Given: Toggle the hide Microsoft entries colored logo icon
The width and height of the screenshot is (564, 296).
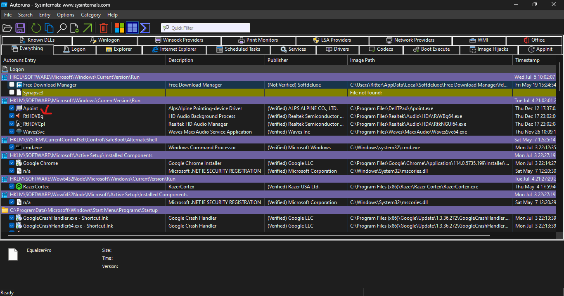Looking at the screenshot, I should point(119,28).
